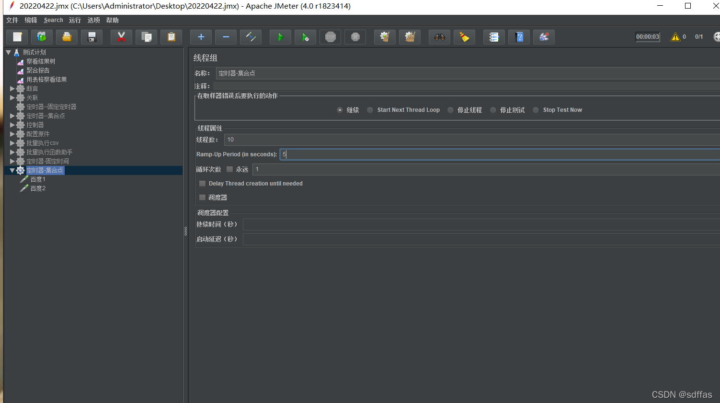Enable the 调度器 checkbox
The width and height of the screenshot is (720, 403).
pos(202,197)
